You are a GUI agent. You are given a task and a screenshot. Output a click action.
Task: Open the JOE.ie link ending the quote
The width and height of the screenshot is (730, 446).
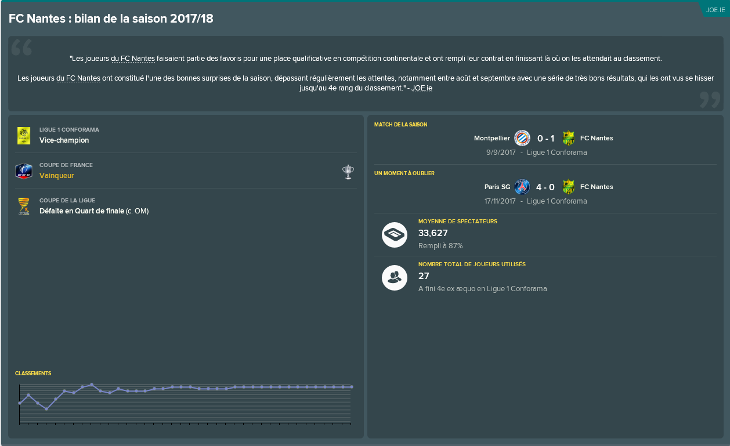422,88
